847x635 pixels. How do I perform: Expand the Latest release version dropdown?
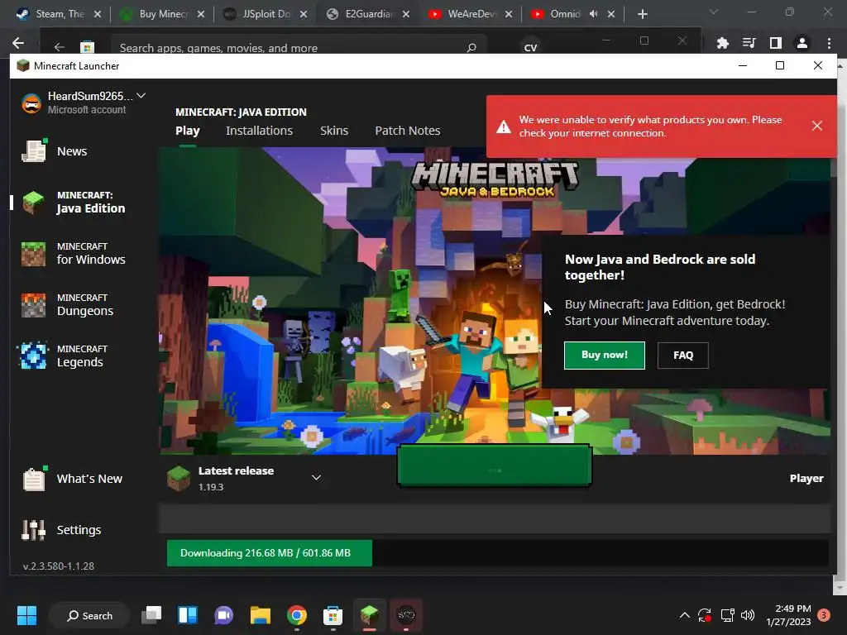coord(316,477)
